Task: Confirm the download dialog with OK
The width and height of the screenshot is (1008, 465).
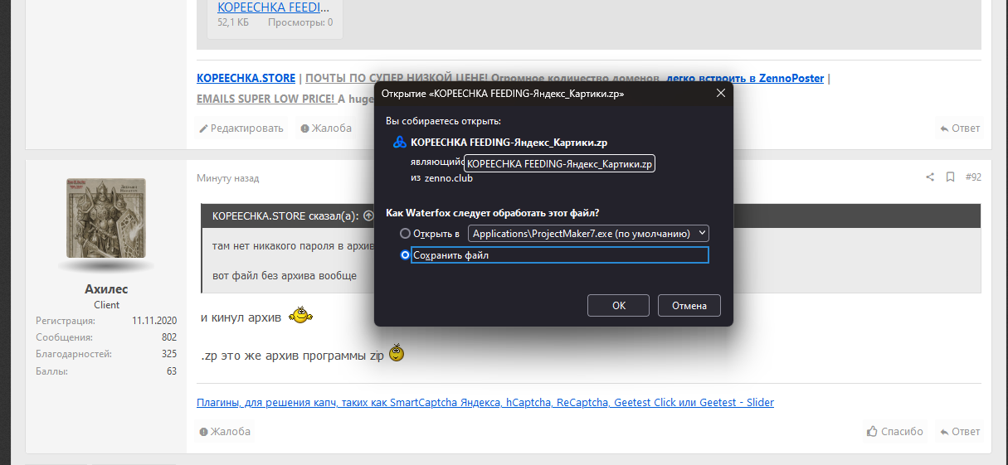Action: point(618,305)
